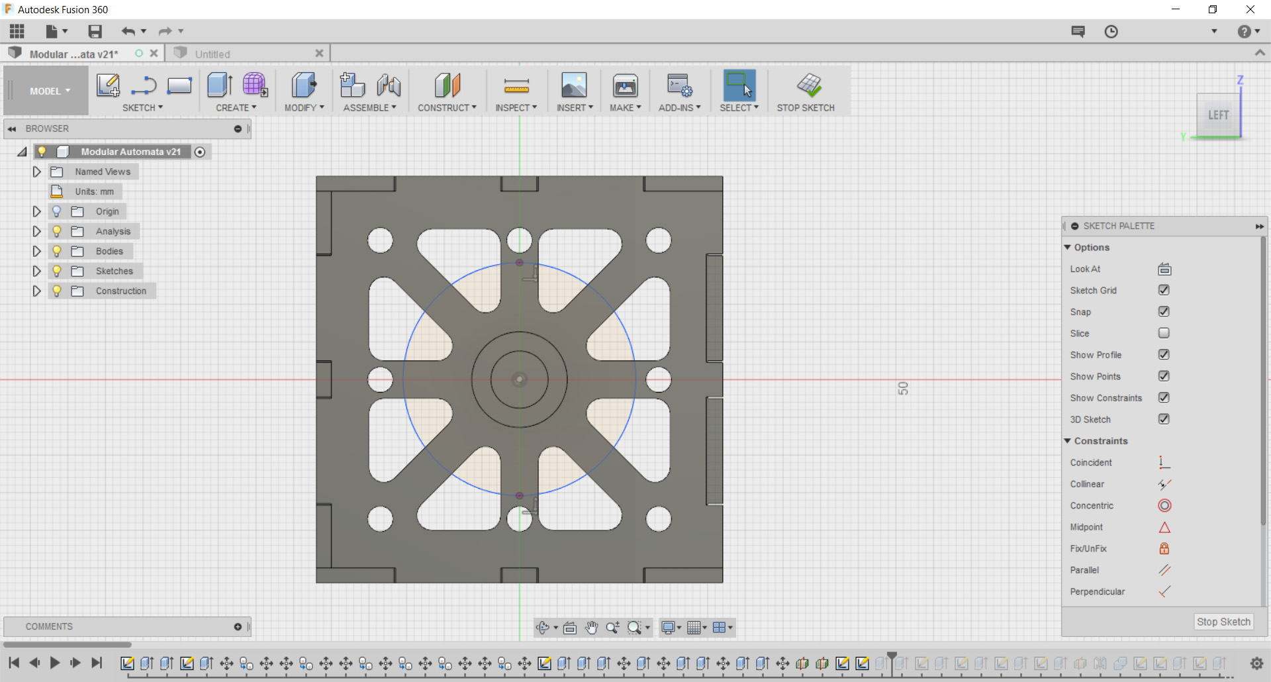This screenshot has width=1271, height=682.
Task: Click the Scripts and Add-Ins icon
Action: [x=679, y=85]
